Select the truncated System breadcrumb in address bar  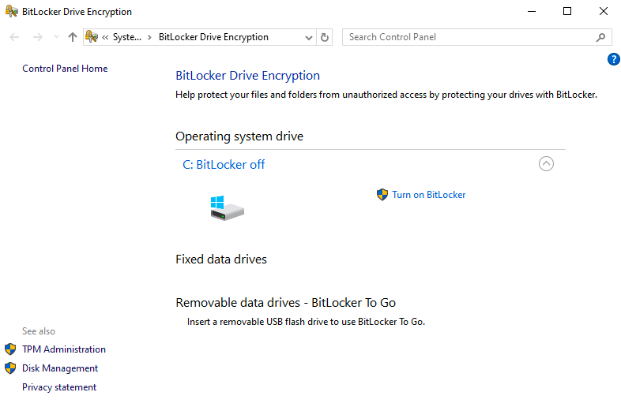pos(126,37)
